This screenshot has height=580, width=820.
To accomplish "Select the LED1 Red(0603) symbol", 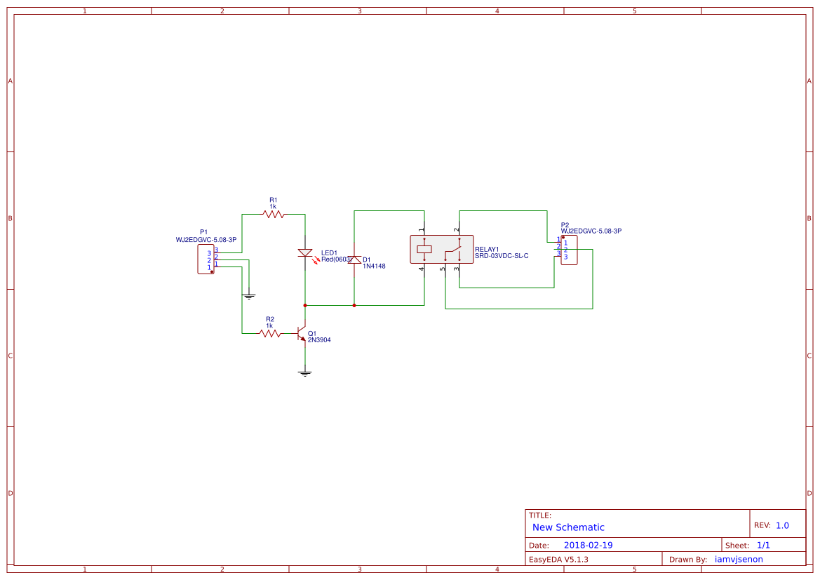I will tap(306, 252).
